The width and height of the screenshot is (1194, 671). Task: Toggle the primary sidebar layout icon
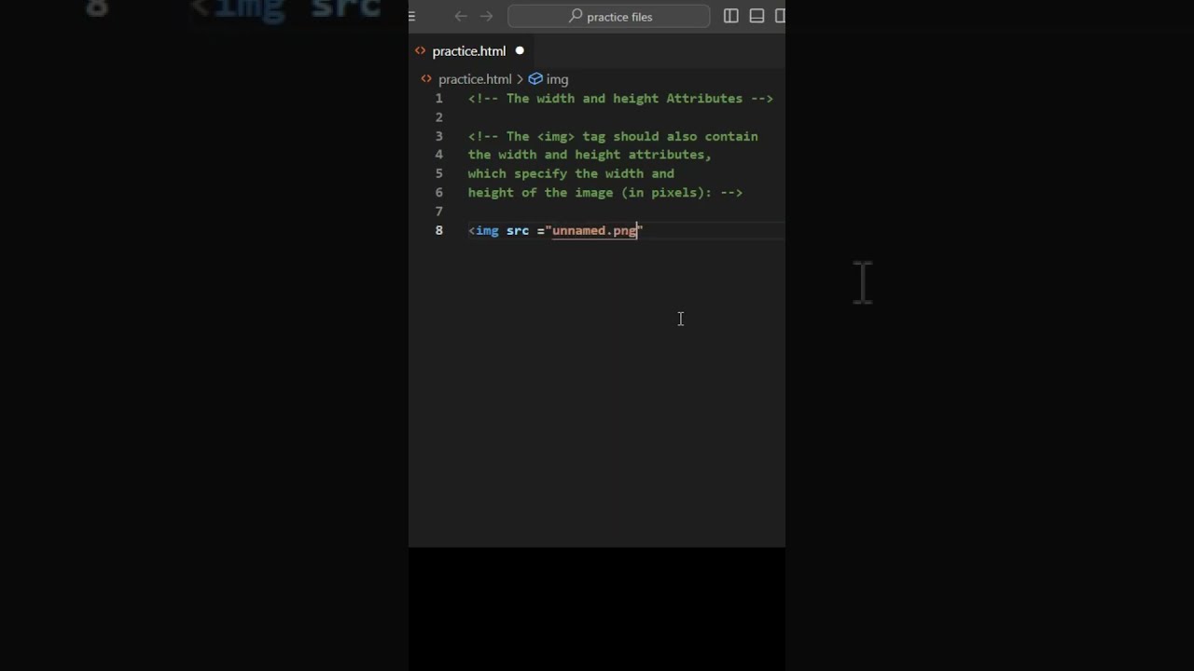coord(731,16)
